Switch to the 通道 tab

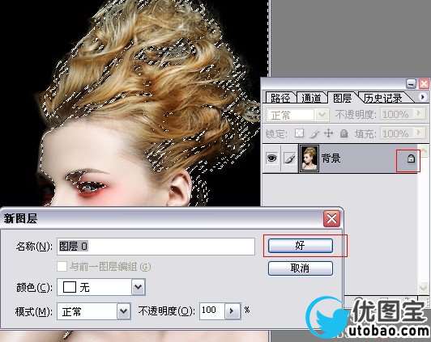tap(311, 98)
